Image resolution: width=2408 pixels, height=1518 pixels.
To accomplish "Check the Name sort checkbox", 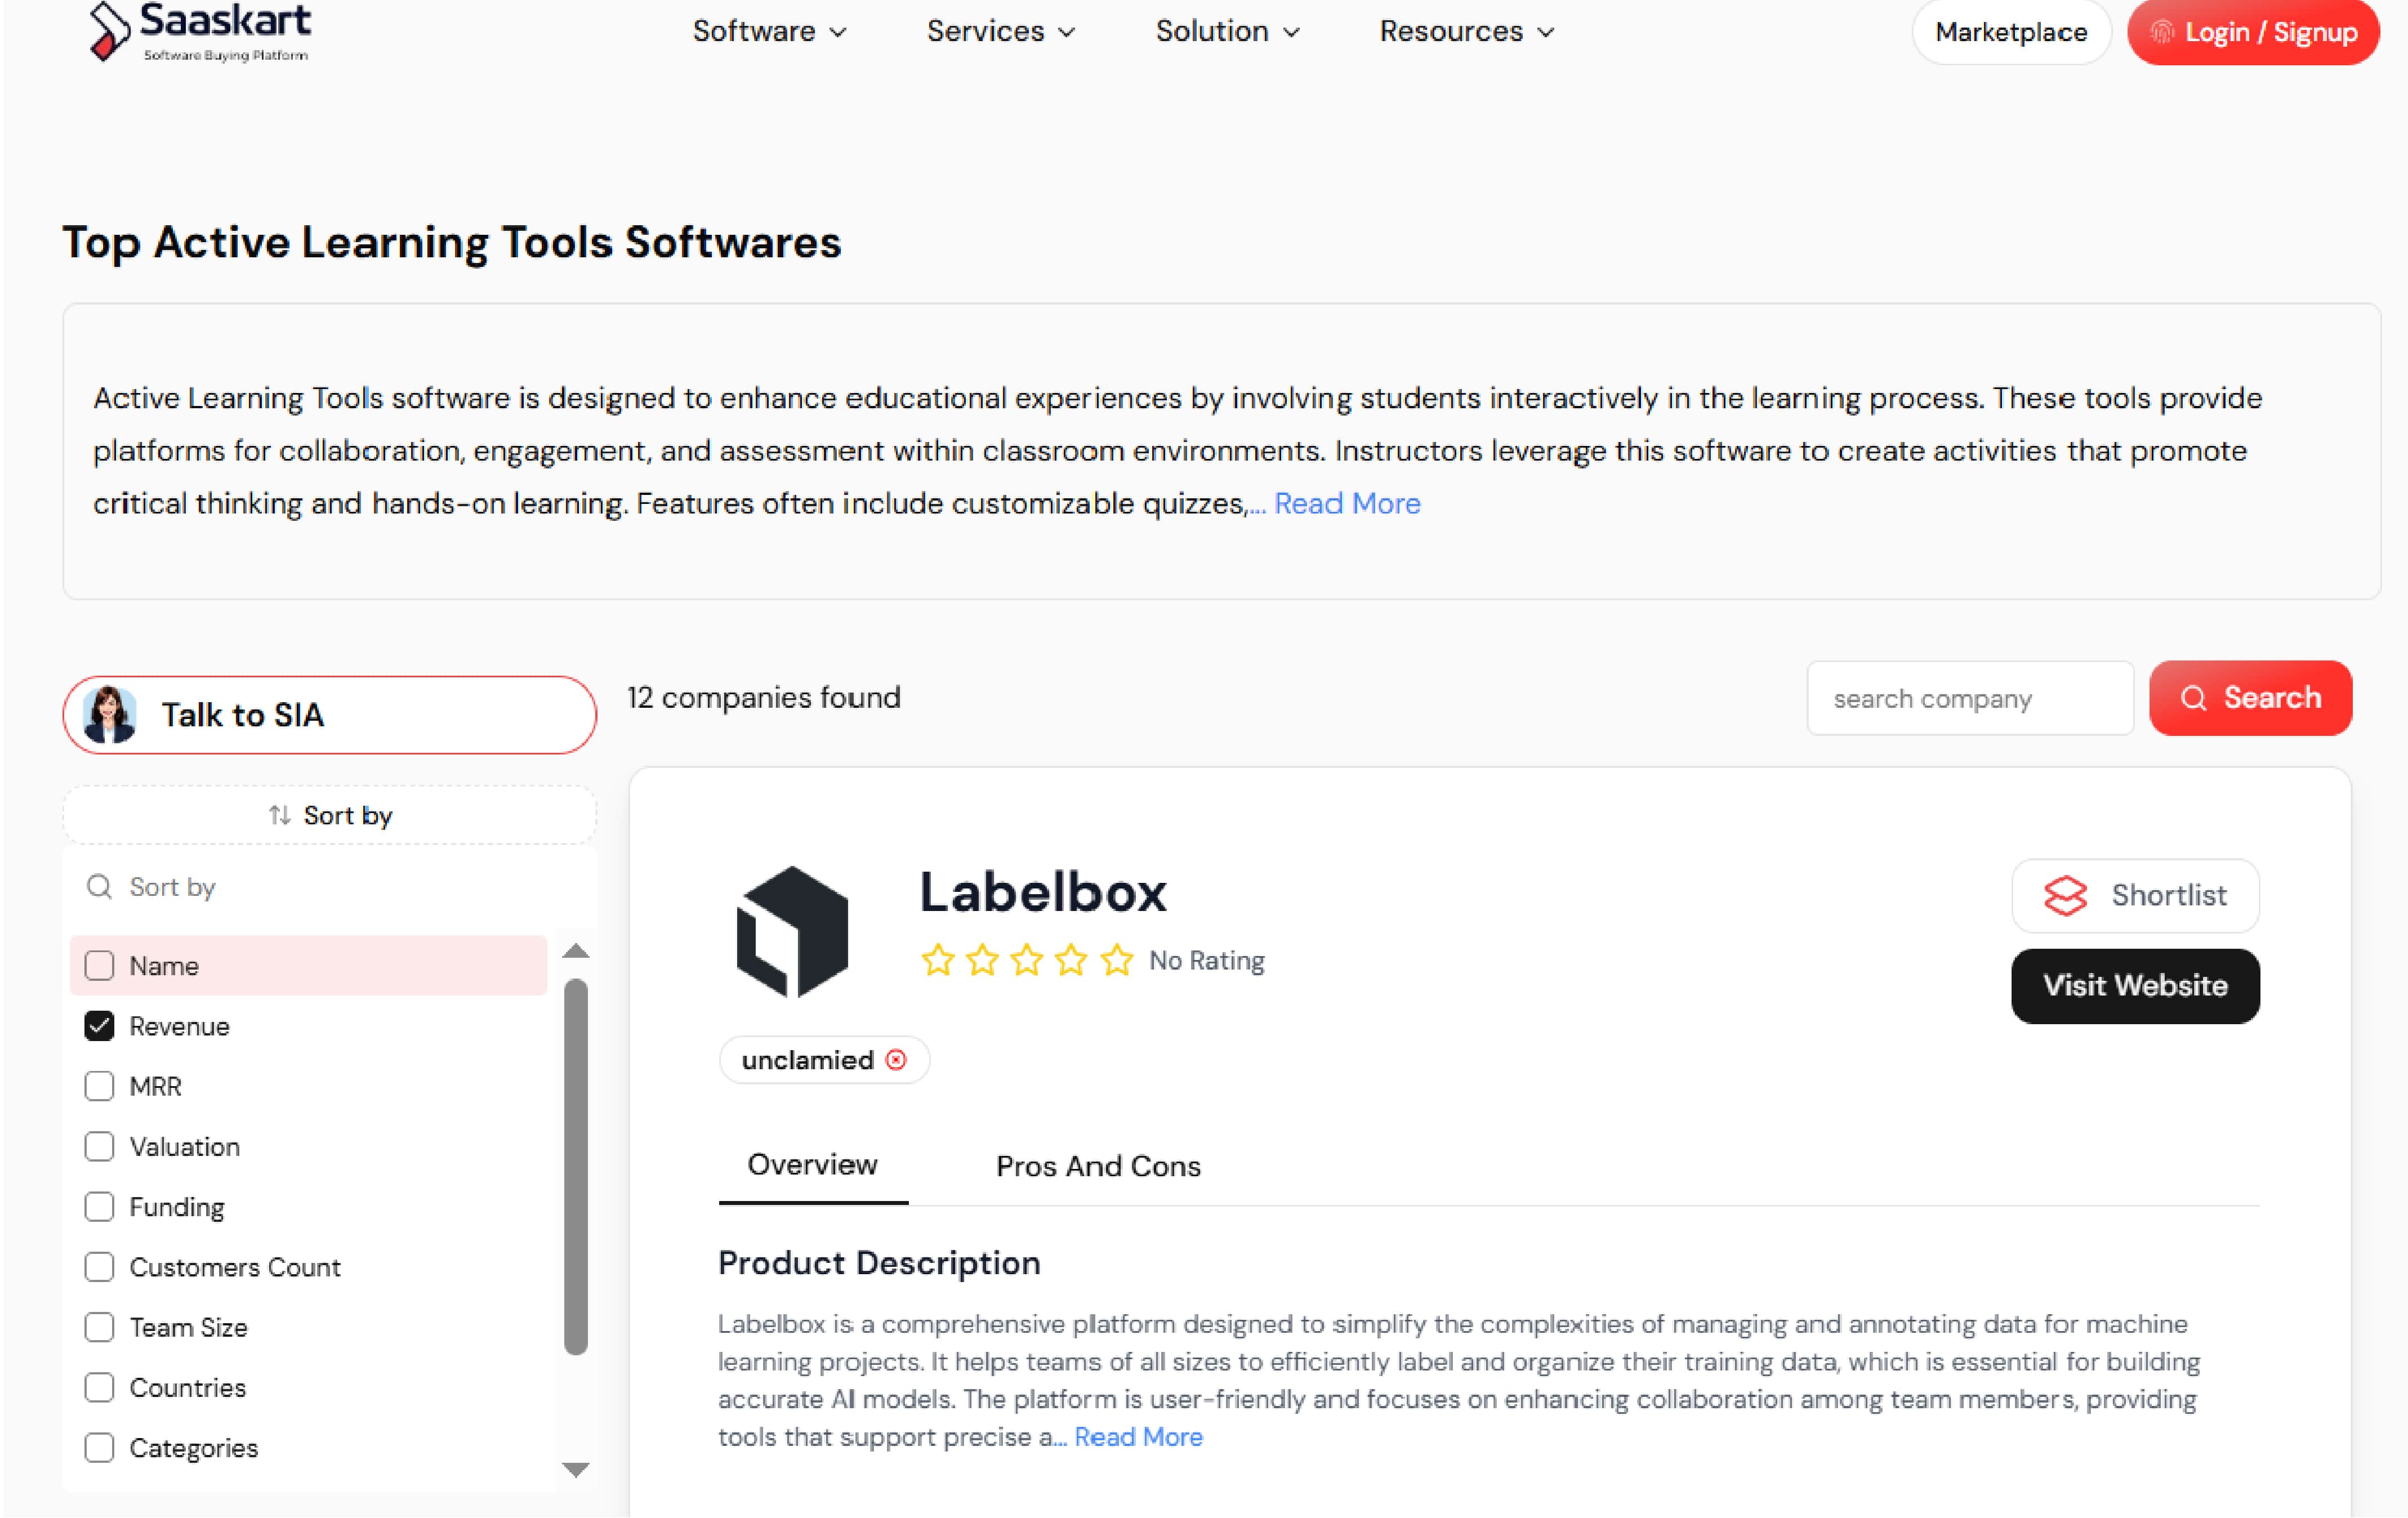I will [99, 965].
